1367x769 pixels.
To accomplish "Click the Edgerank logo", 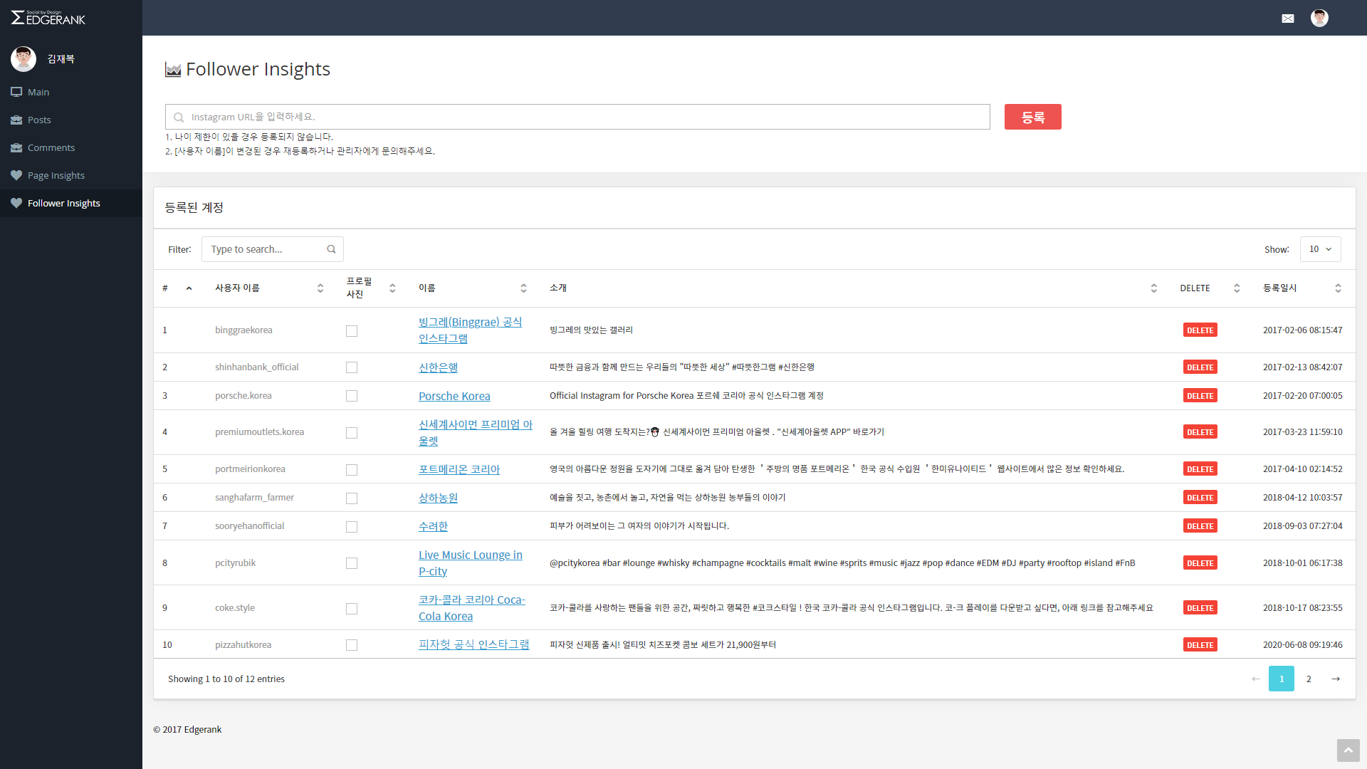I will pos(48,18).
